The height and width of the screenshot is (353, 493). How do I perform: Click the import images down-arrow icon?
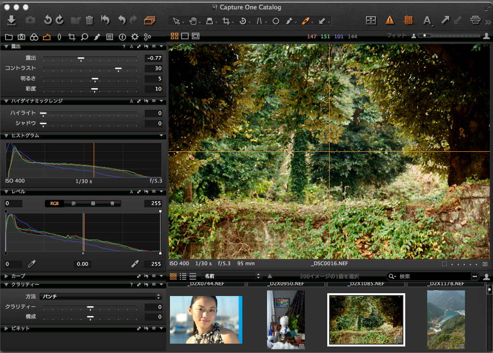click(x=12, y=20)
